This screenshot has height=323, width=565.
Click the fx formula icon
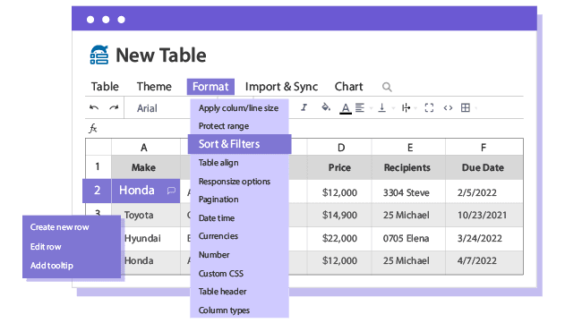click(93, 128)
